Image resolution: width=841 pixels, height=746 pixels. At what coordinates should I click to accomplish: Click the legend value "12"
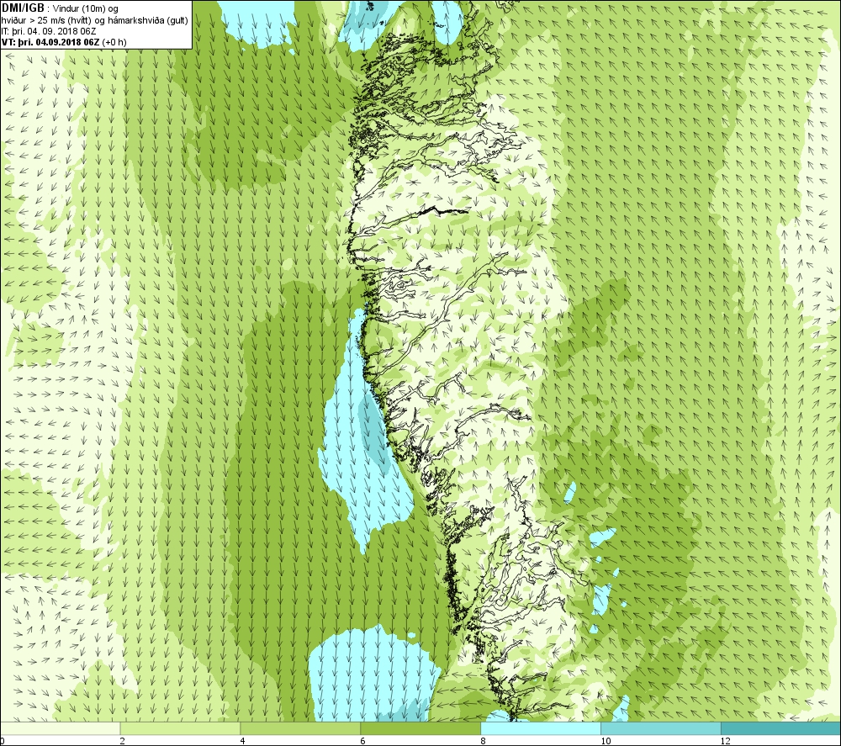[725, 741]
